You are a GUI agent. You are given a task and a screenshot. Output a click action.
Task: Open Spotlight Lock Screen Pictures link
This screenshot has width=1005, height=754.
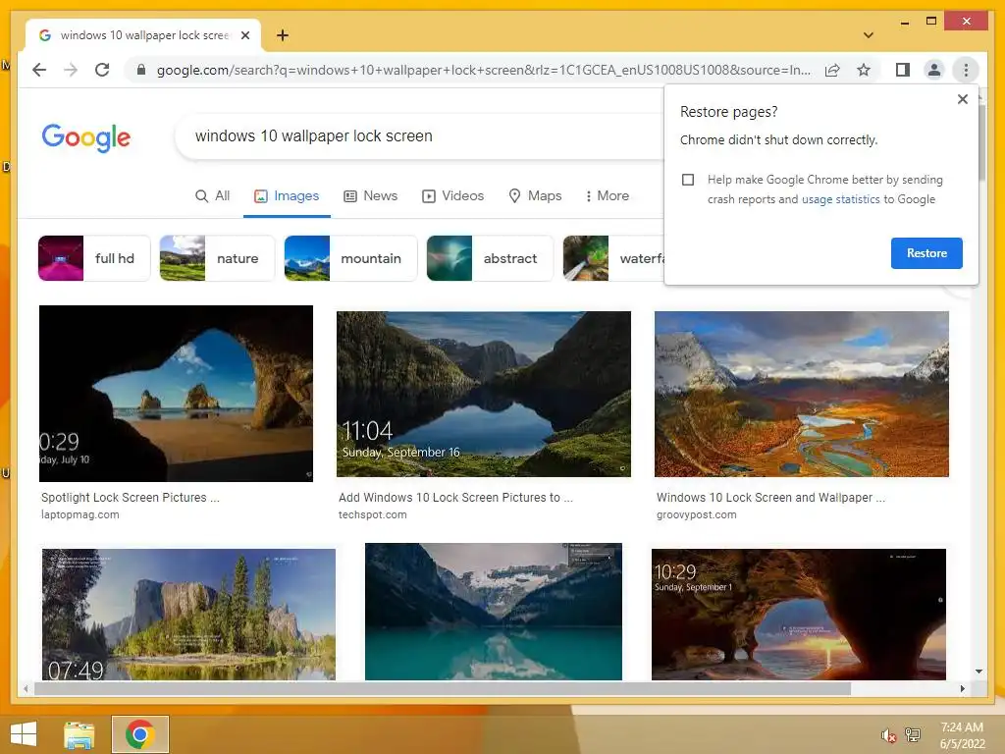tap(131, 498)
